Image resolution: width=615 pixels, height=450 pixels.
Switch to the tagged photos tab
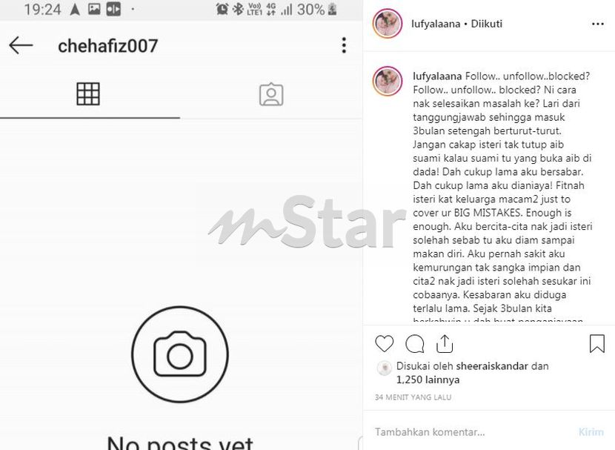271,94
